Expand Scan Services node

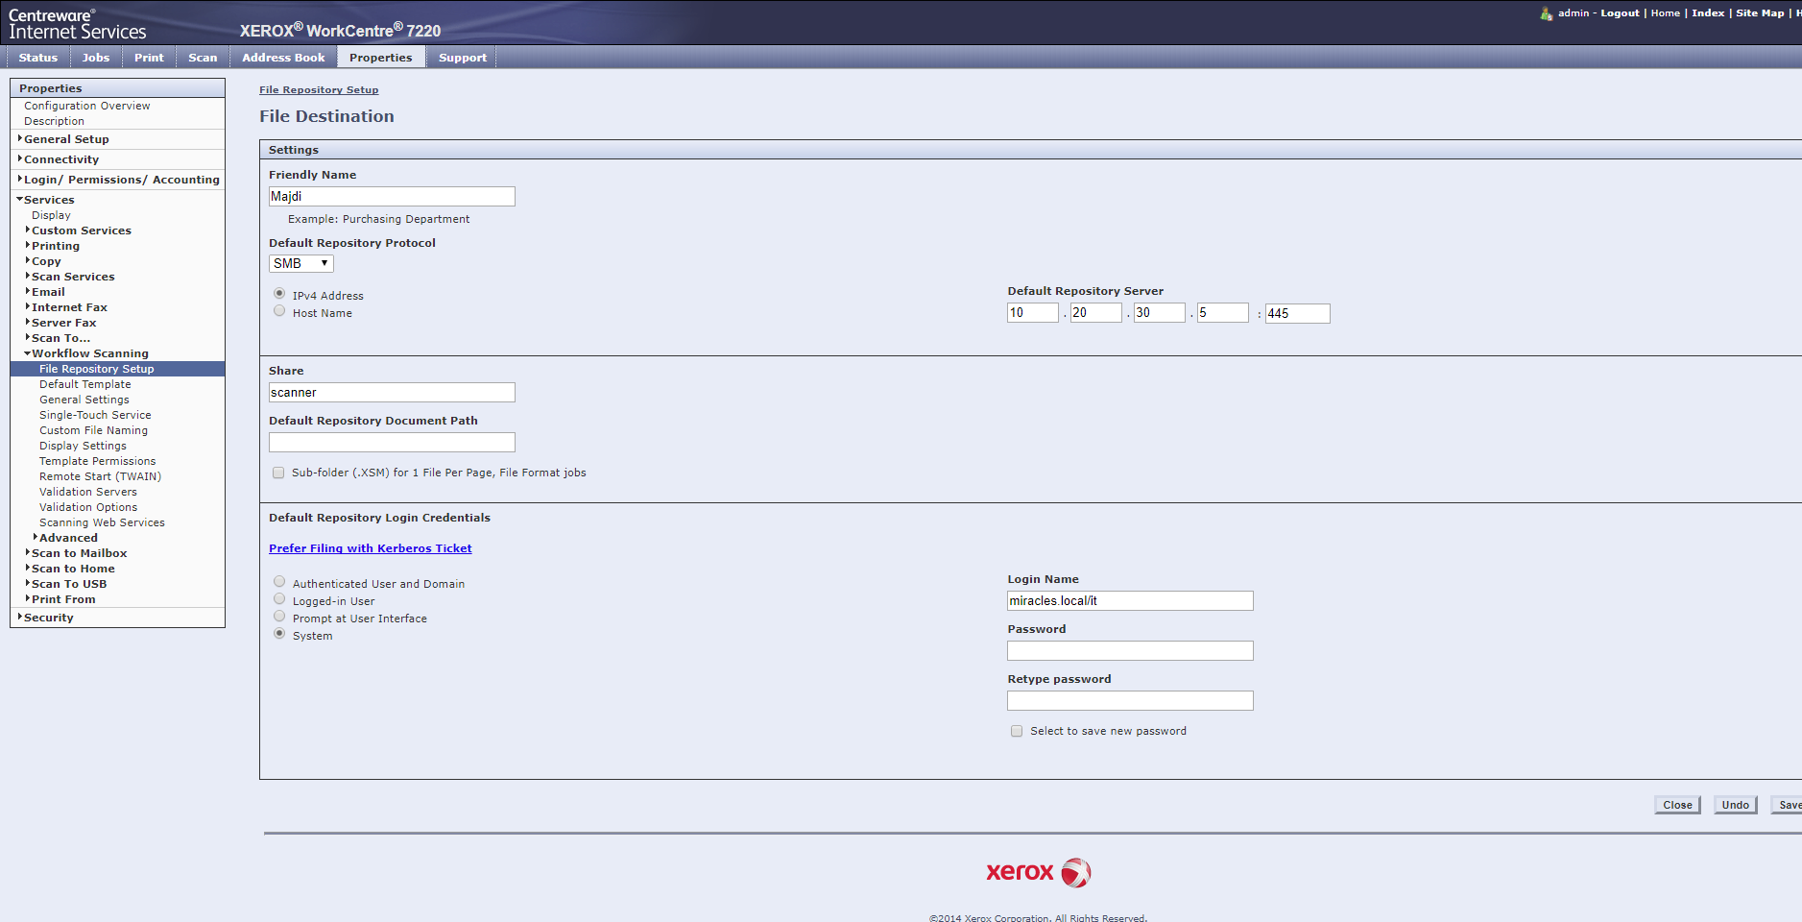click(x=28, y=277)
